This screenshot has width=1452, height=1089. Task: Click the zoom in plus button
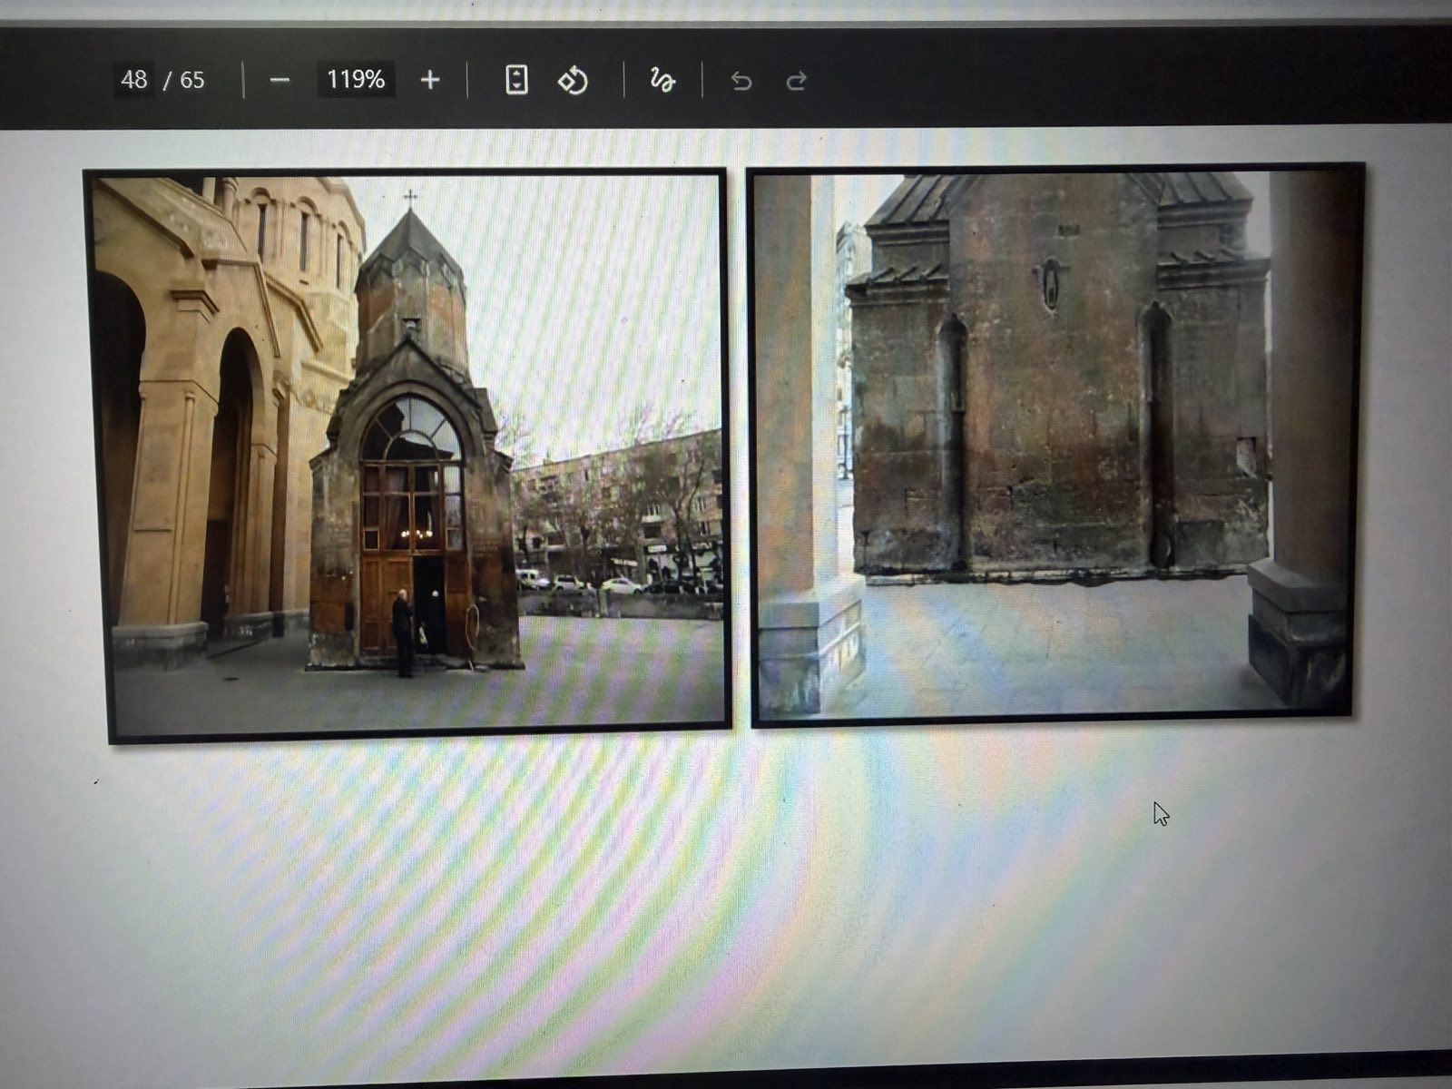[430, 81]
